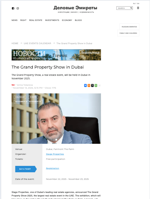Screen dimensions: 150x199
Task: Open the Facebook page icon
Action: click(x=13, y=8)
